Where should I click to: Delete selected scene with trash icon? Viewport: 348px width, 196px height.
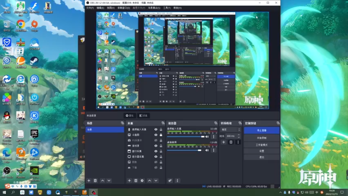pos(95,181)
